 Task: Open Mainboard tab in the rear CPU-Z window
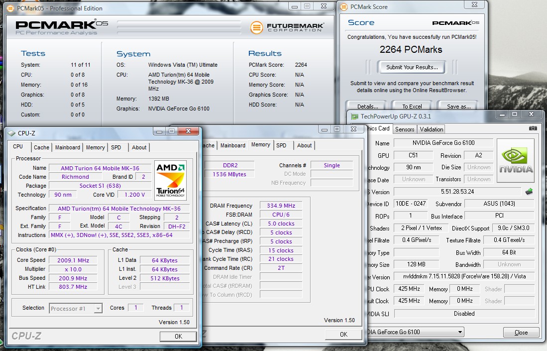[x=232, y=145]
